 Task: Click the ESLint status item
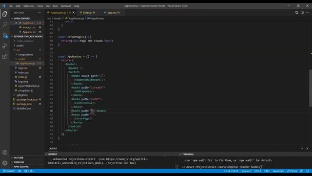292,171
